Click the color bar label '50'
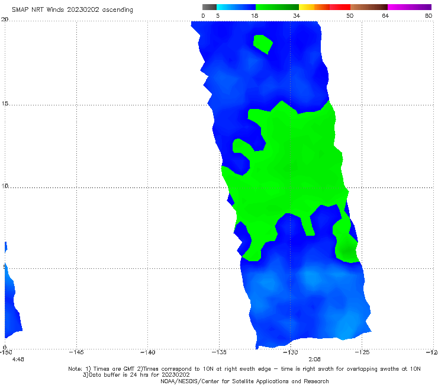438x385 pixels. coord(350,15)
